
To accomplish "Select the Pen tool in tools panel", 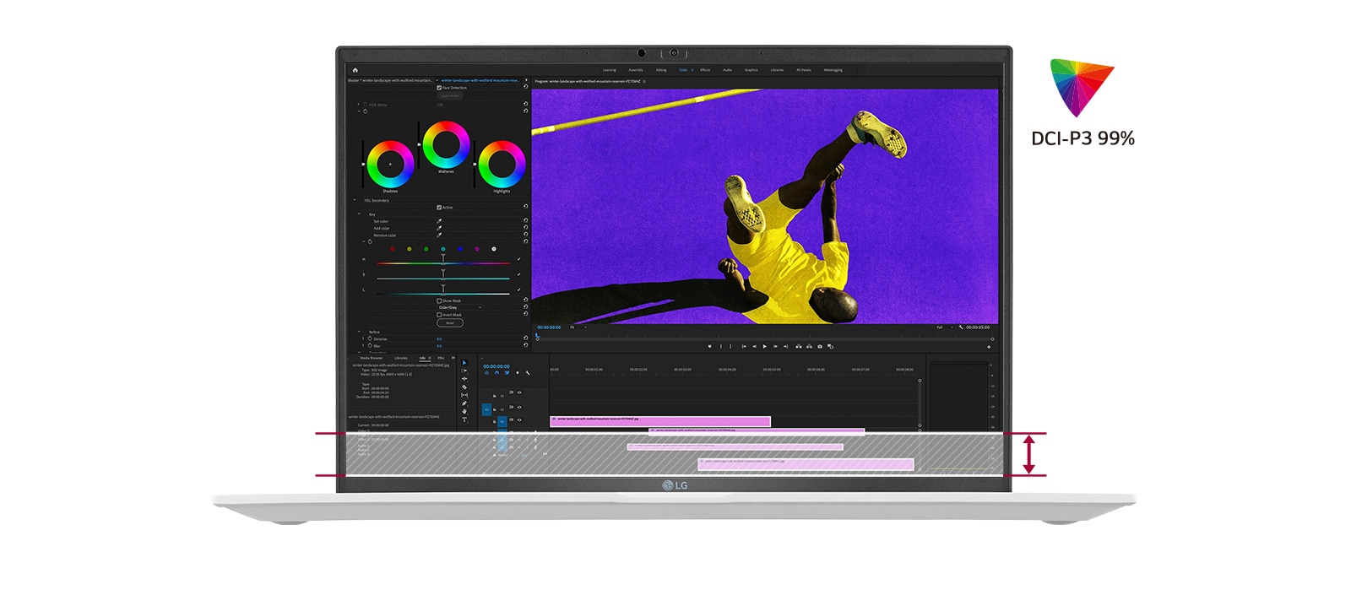I will 464,403.
